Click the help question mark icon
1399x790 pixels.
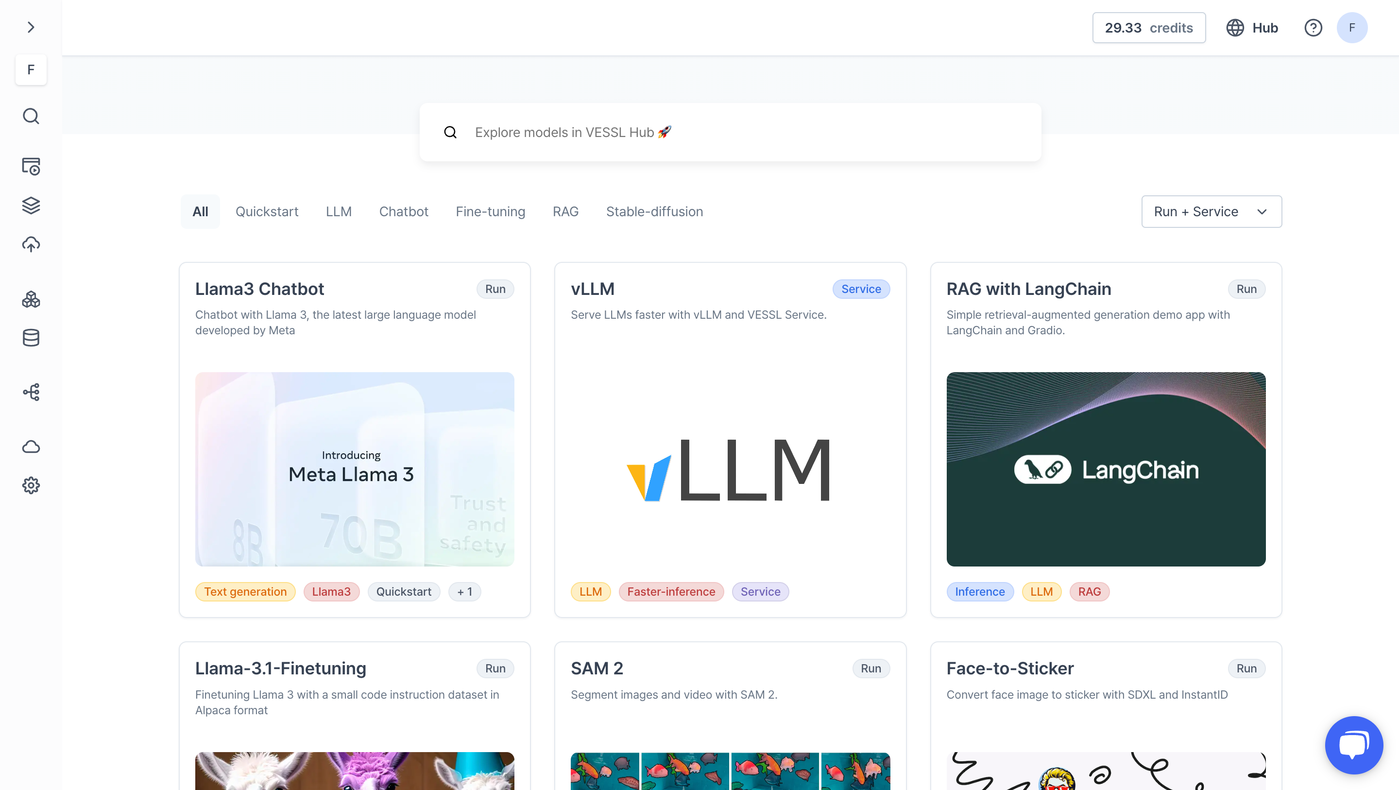pos(1314,27)
